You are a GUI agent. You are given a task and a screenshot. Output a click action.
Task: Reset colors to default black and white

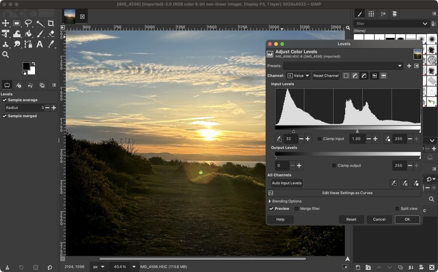[24, 73]
